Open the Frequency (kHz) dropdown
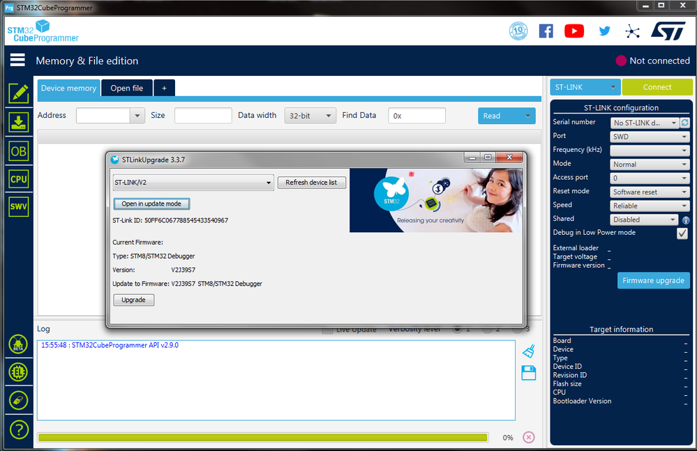 tap(650, 151)
